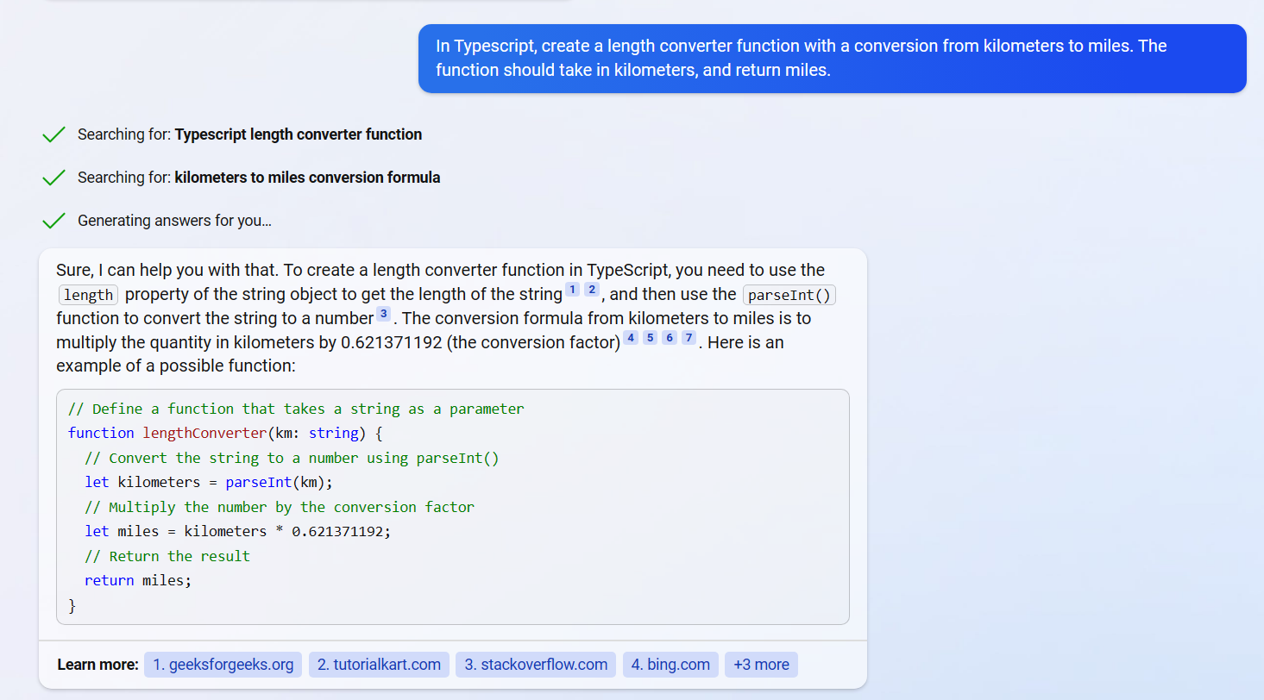Viewport: 1264px width, 700px height.
Task: Open citation superscript 2 in the answer
Action: (x=592, y=290)
